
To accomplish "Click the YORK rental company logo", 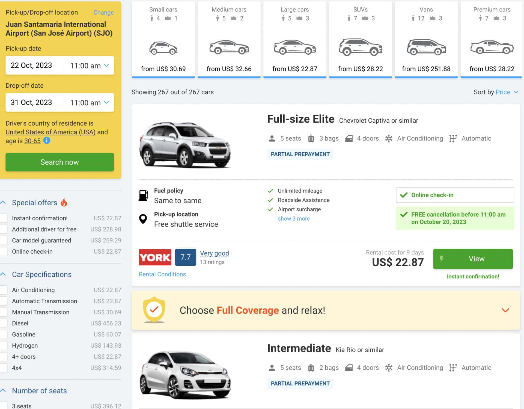I will (x=155, y=257).
